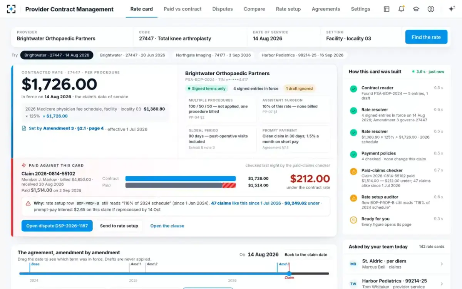This screenshot has height=289, width=462.
Task: Open the clause link
Action: (x=167, y=226)
